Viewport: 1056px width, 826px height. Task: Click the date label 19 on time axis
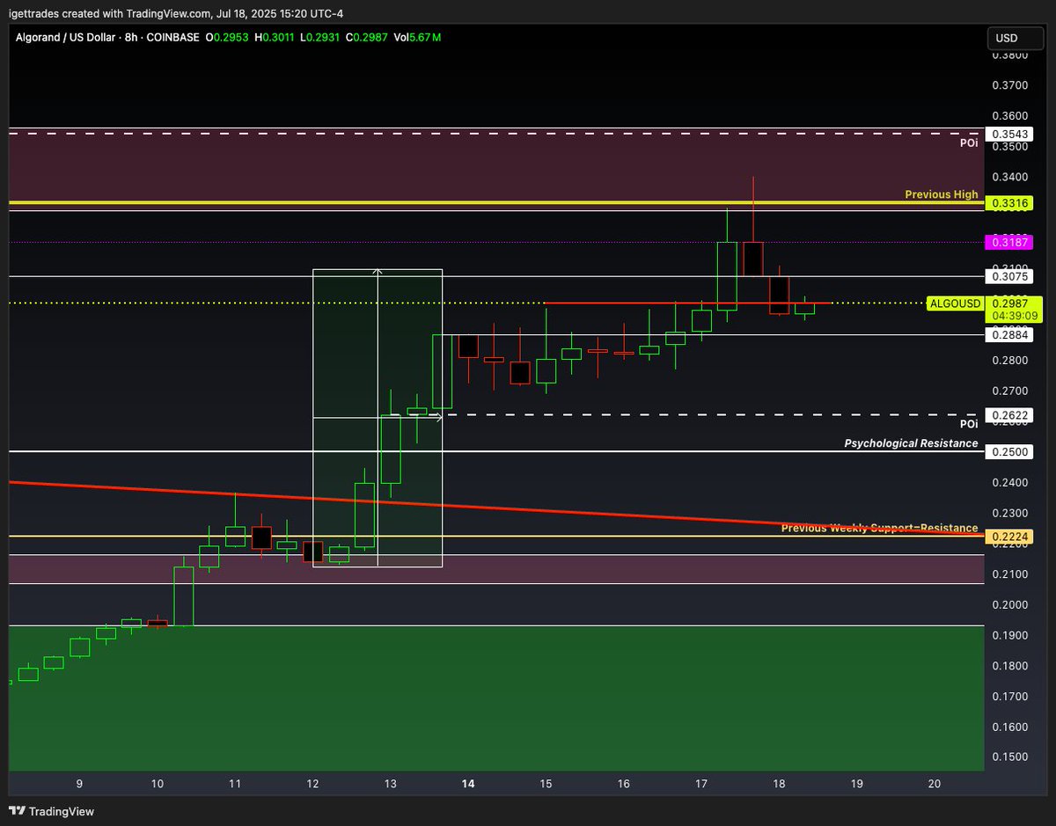(856, 784)
